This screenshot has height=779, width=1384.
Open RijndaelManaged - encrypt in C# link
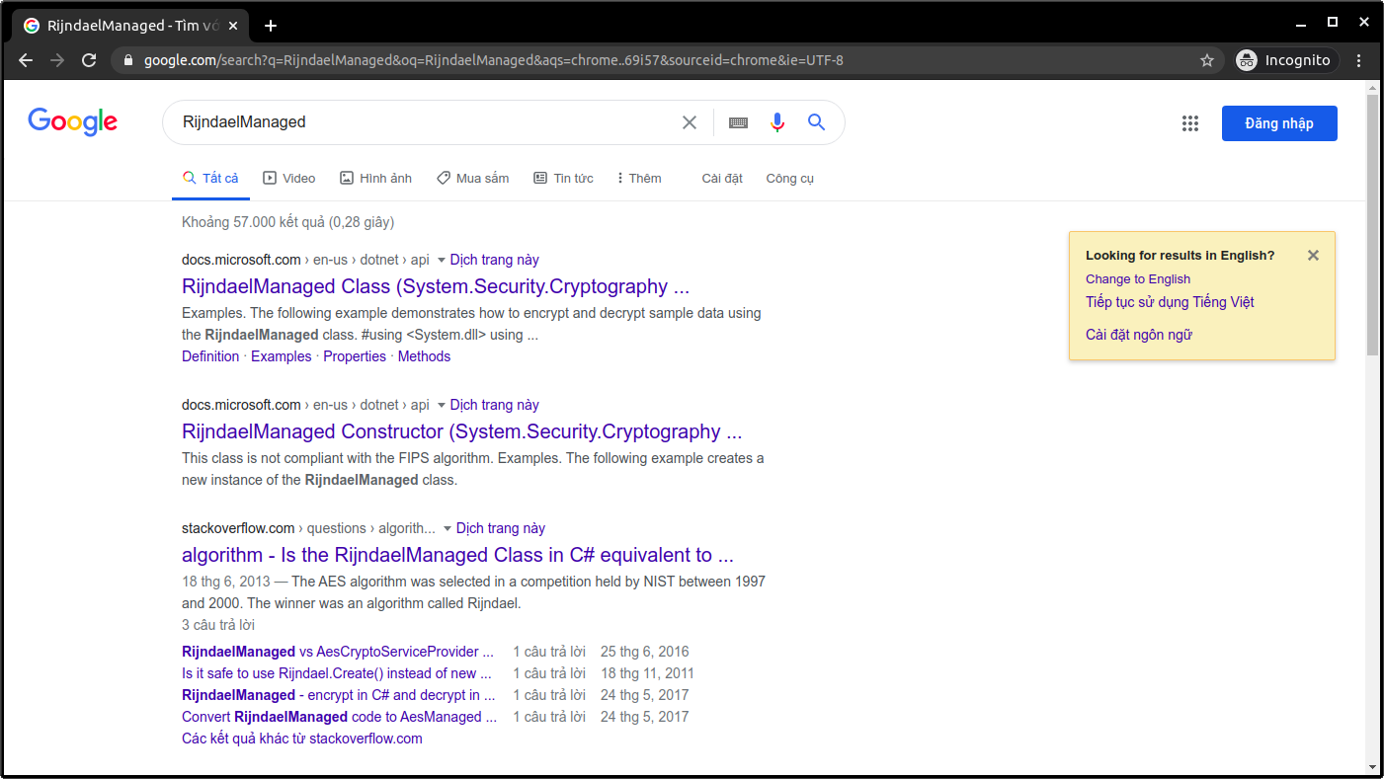tap(338, 695)
